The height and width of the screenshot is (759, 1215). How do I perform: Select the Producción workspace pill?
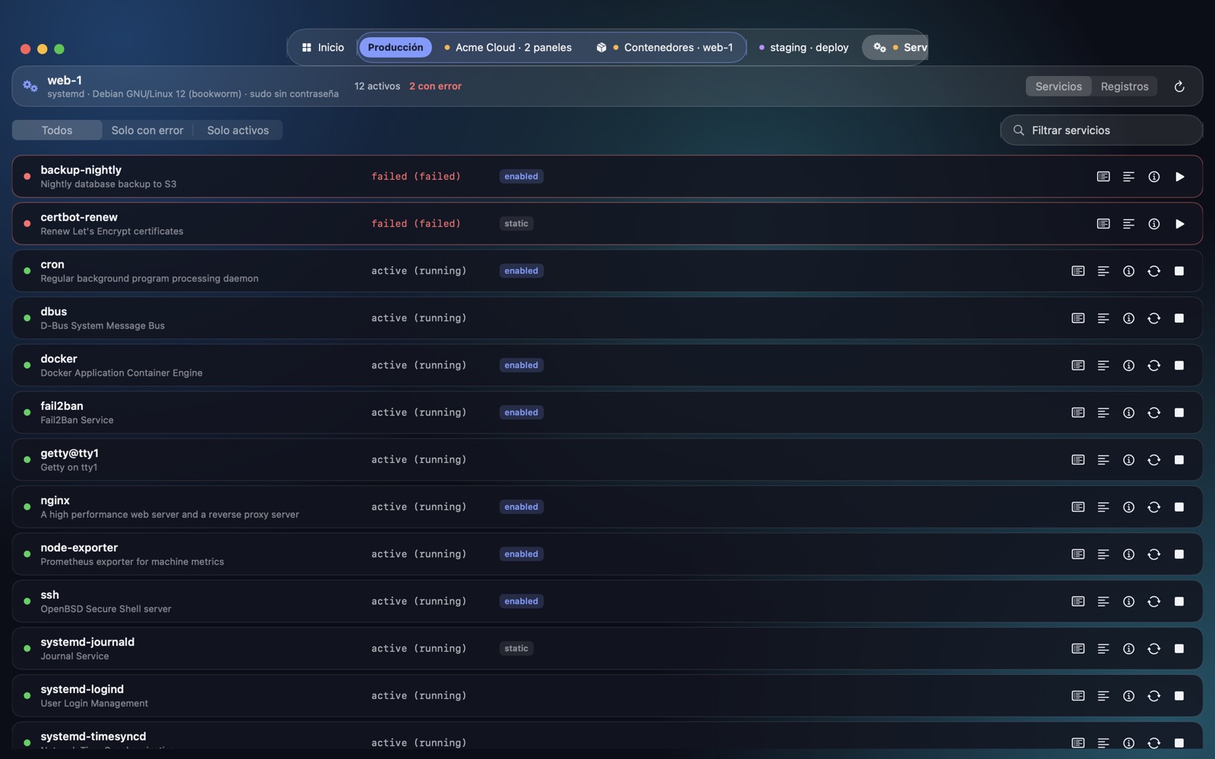click(x=396, y=47)
